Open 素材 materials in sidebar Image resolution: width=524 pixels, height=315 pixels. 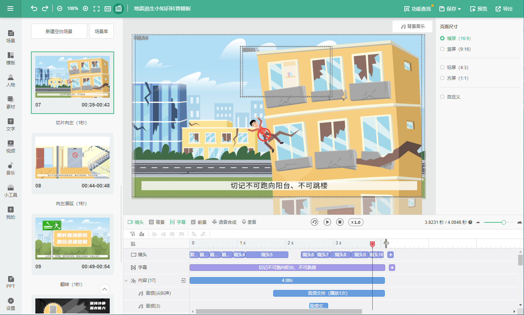point(11,103)
